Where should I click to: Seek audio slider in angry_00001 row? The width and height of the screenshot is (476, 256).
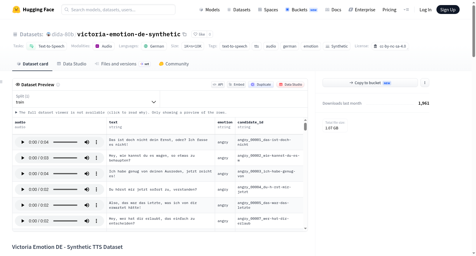tap(65, 142)
